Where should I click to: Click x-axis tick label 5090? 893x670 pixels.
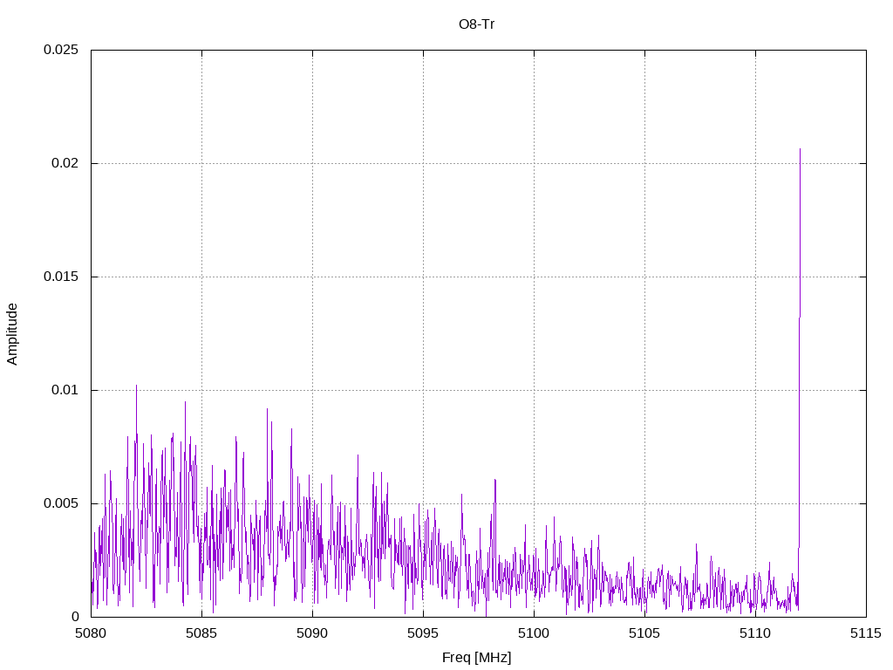tap(312, 633)
